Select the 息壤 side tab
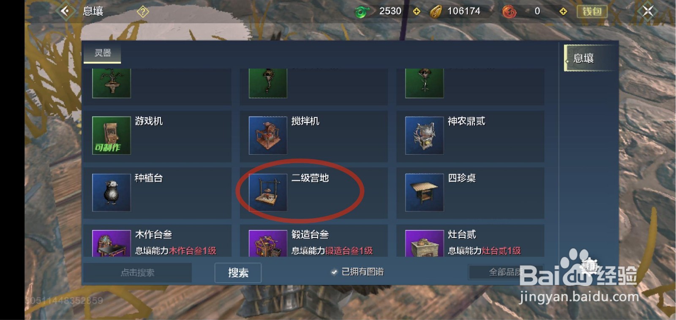 coord(590,58)
